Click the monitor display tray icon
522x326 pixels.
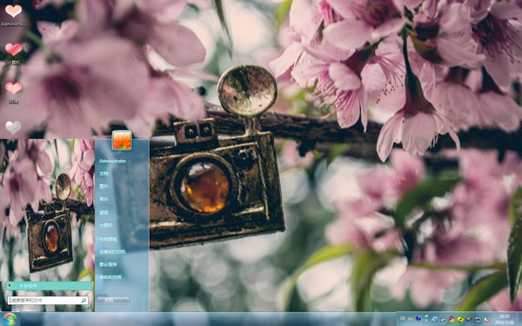coord(478,319)
